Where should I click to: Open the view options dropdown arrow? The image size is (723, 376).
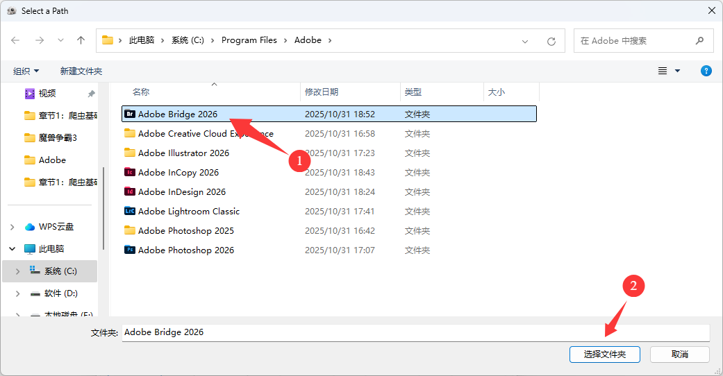point(677,71)
